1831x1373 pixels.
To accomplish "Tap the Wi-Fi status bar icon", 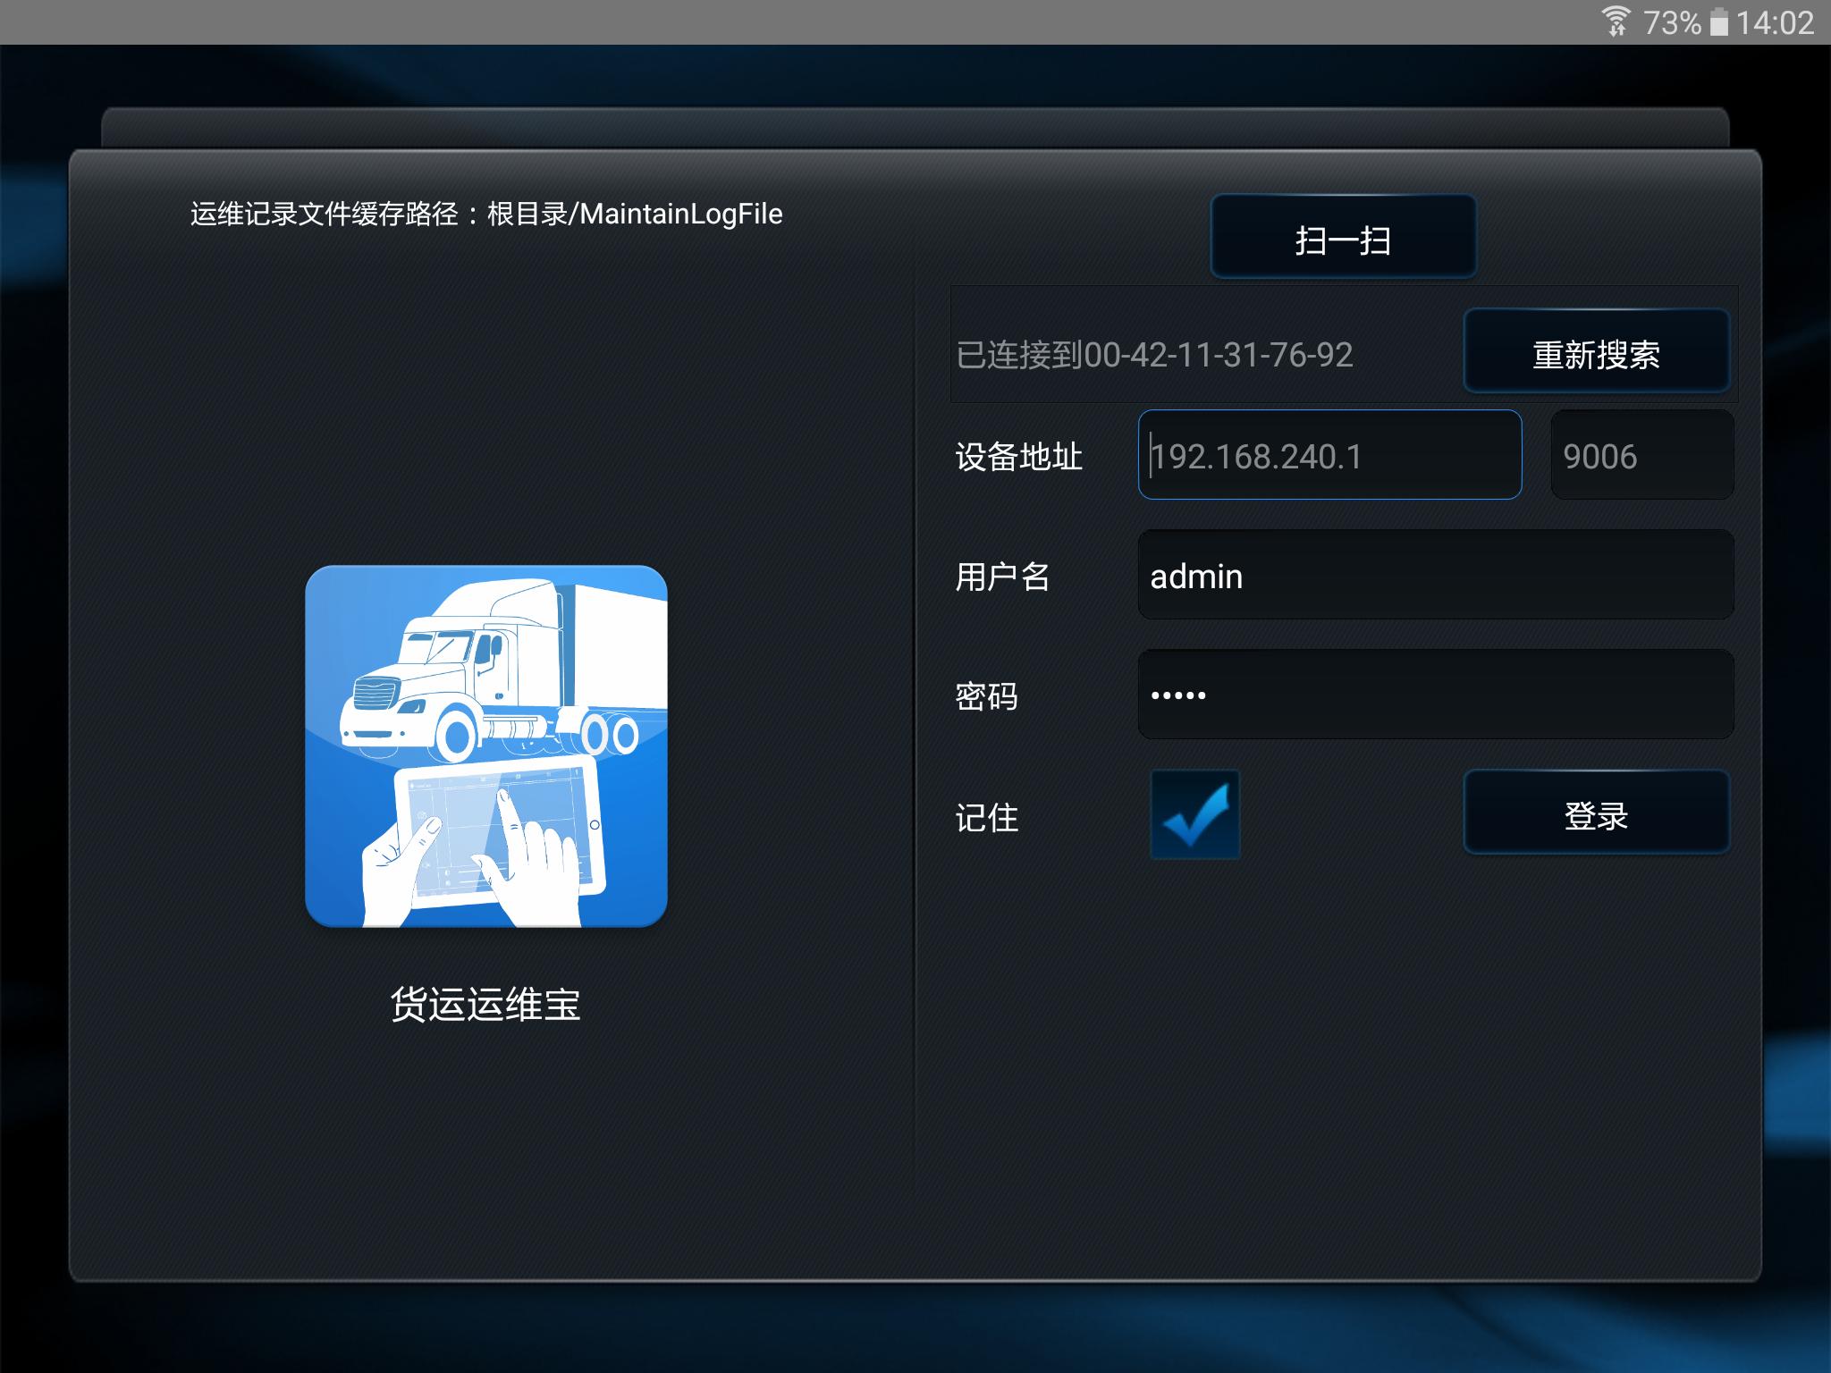I will 1616,21.
